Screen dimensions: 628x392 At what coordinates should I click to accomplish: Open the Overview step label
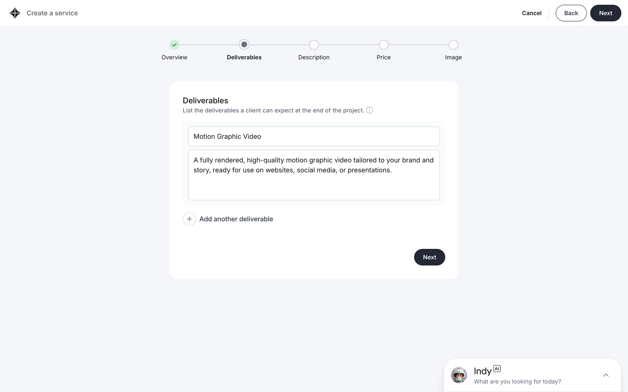174,57
